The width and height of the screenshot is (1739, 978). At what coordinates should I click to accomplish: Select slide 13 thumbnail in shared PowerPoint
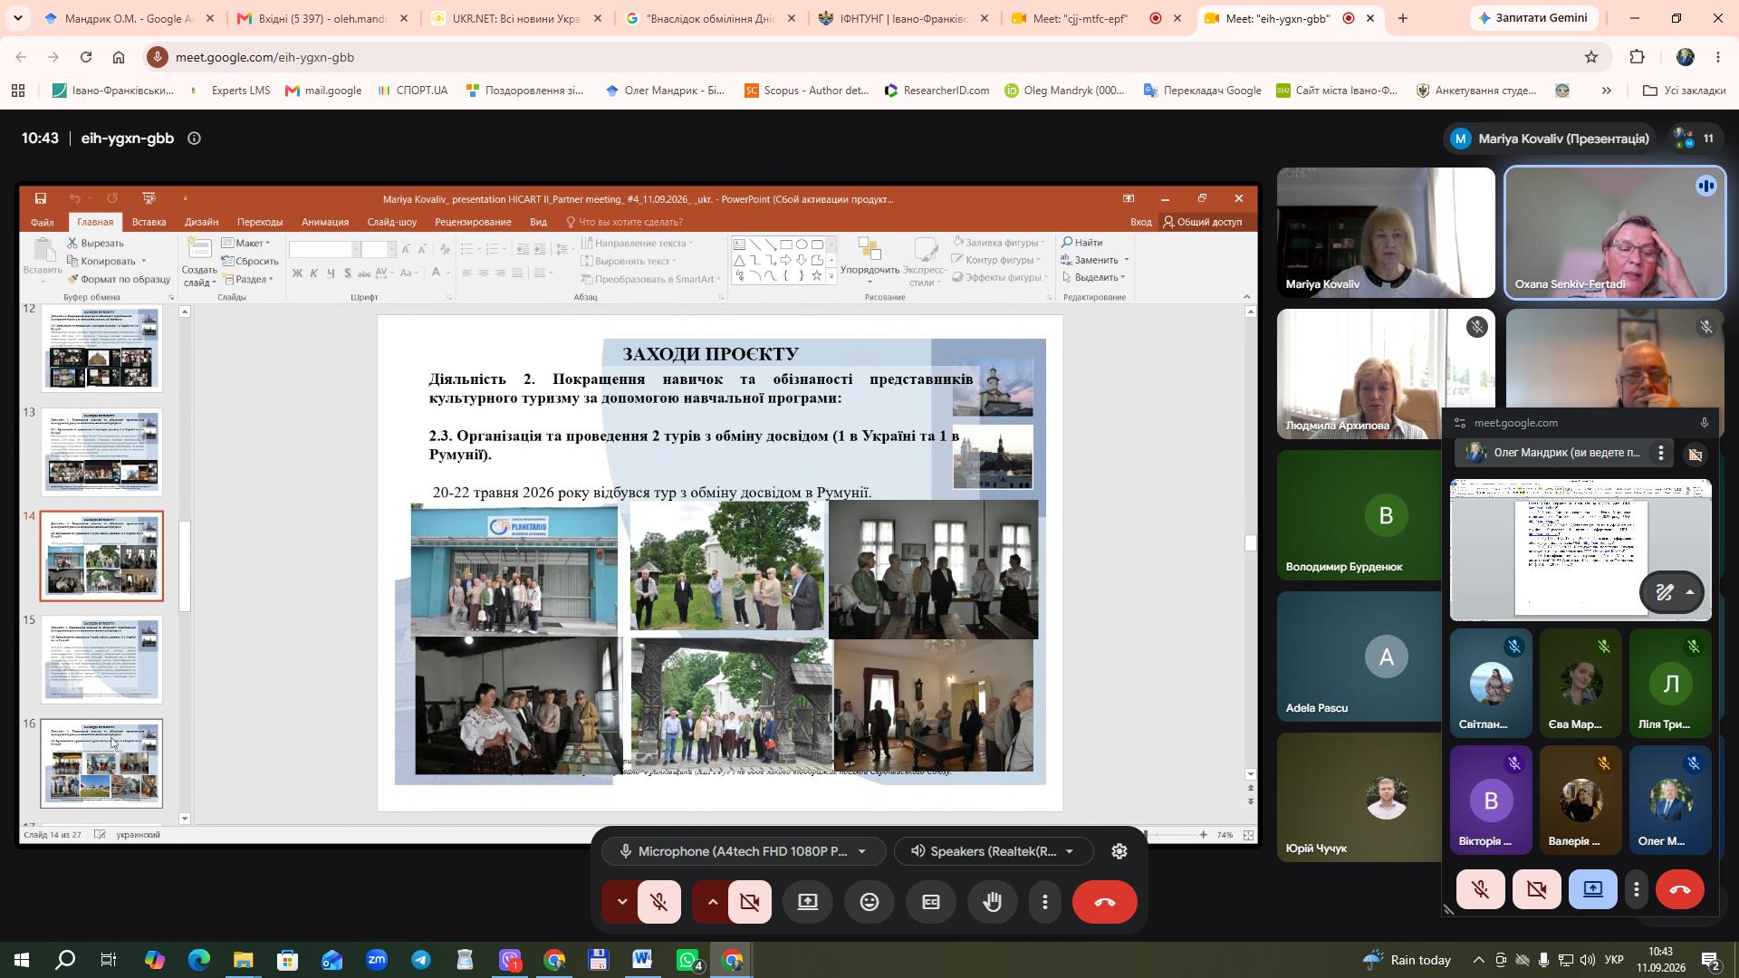101,452
